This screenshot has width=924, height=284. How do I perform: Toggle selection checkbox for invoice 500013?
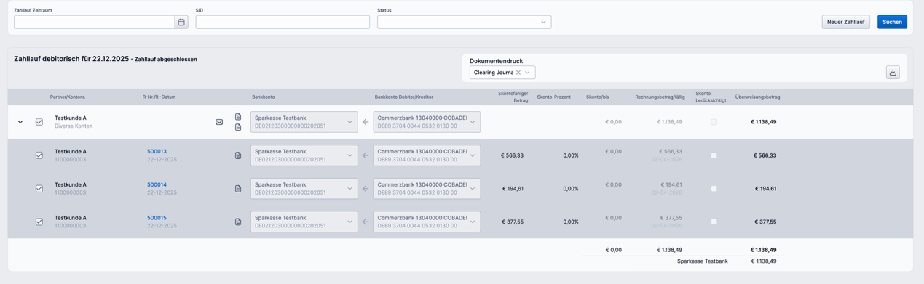39,155
